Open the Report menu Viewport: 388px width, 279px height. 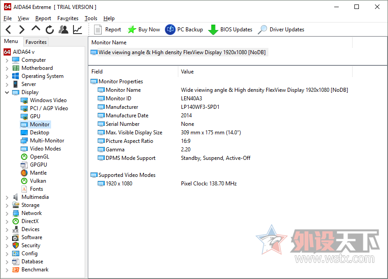(43, 18)
